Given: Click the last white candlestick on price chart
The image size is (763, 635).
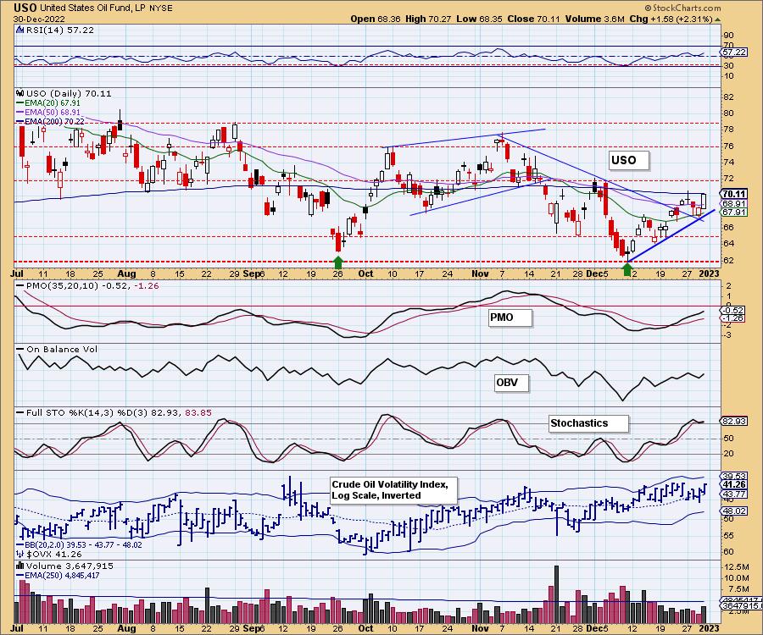Looking at the screenshot, I should [704, 200].
